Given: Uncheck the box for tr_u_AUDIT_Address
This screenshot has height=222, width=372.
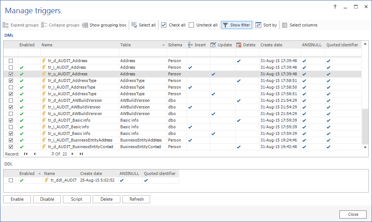Looking at the screenshot, I should [11, 74].
